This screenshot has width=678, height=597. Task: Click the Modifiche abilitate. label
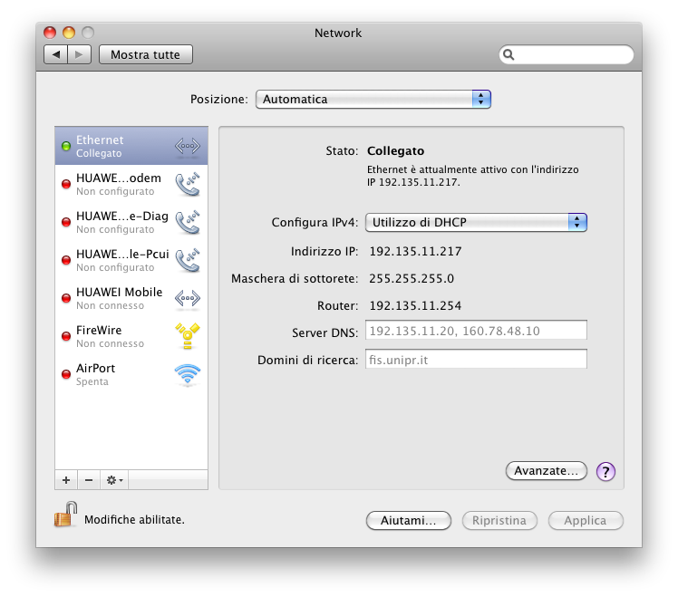[x=134, y=520]
